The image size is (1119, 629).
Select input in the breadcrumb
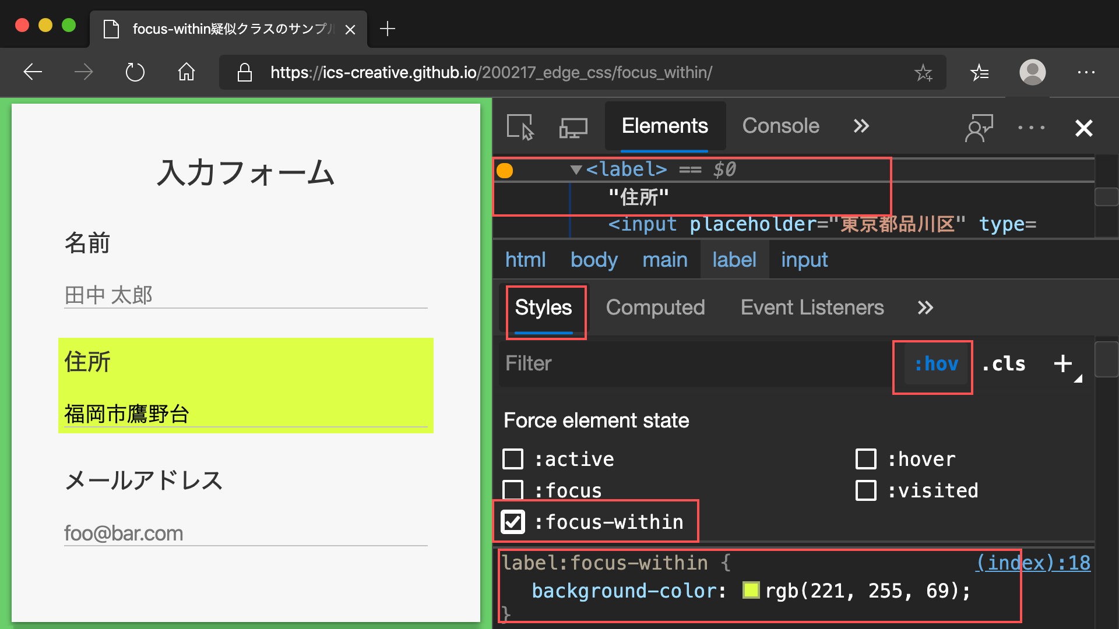point(804,260)
